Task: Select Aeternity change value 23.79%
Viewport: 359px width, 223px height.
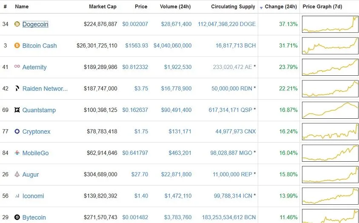Action: 288,67
